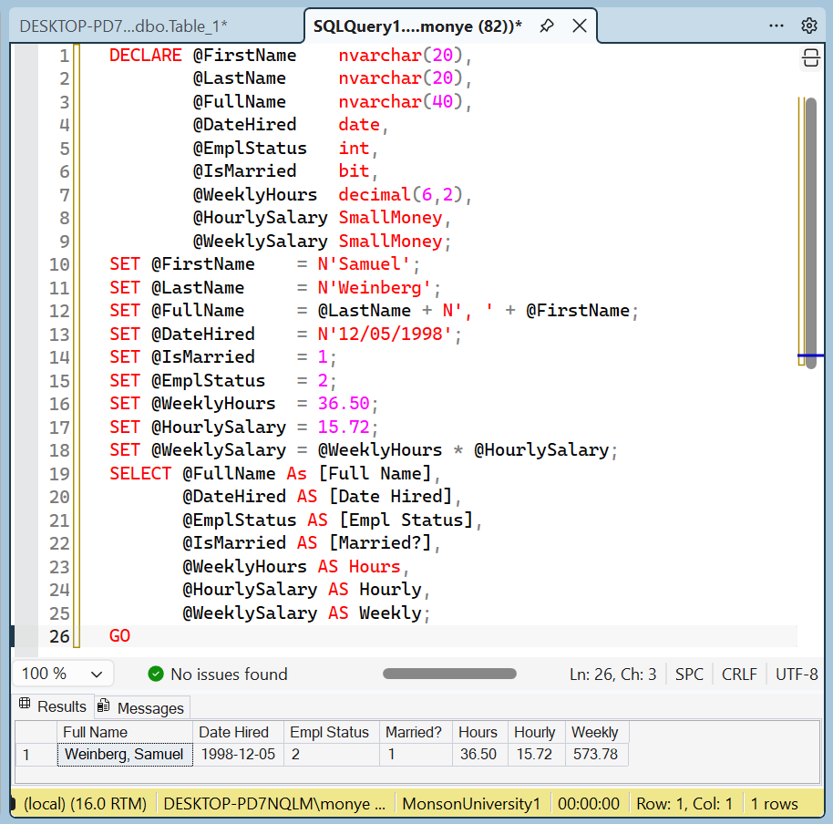Select the Date Hired column header

(x=238, y=732)
